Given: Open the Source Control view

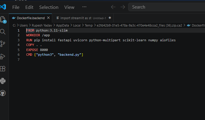Looking at the screenshot, I should pos(3,44).
